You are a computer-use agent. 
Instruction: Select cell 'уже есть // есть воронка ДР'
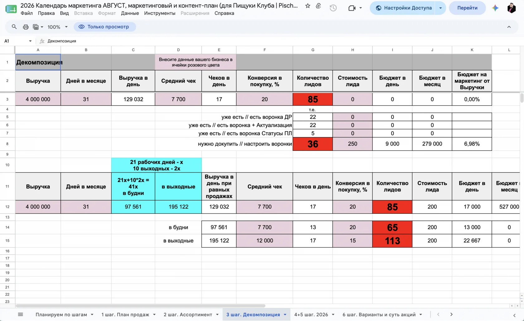pyautogui.click(x=257, y=117)
